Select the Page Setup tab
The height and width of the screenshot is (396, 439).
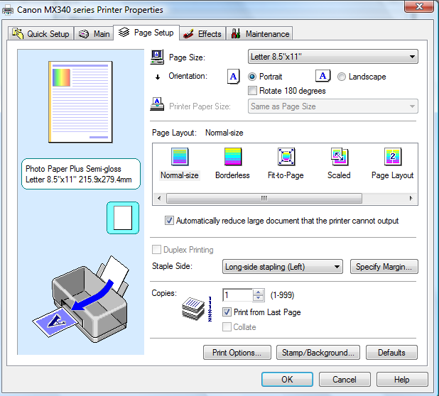tap(146, 33)
